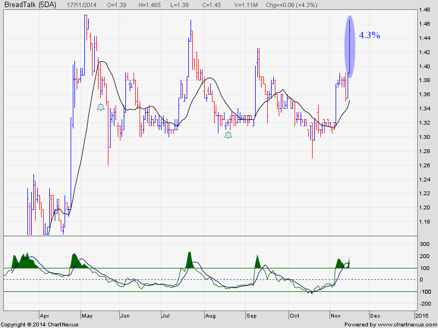438x328 pixels.
Task: Click the Aug month label
Action: click(210, 316)
